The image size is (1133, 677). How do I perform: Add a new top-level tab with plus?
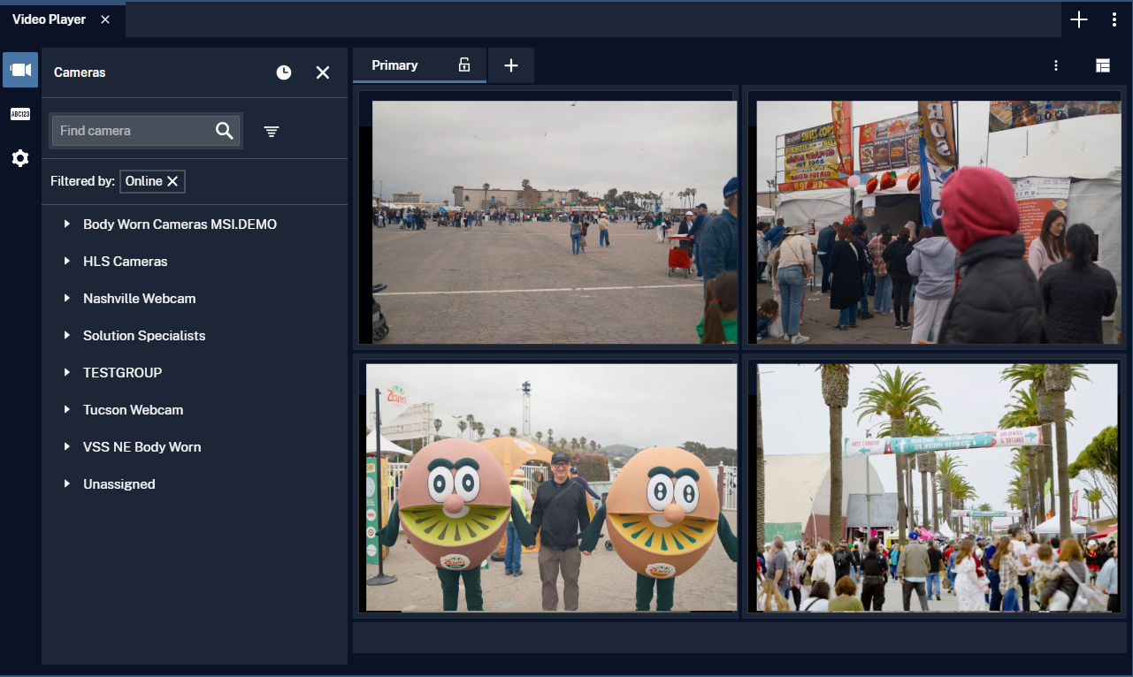[x=1079, y=19]
